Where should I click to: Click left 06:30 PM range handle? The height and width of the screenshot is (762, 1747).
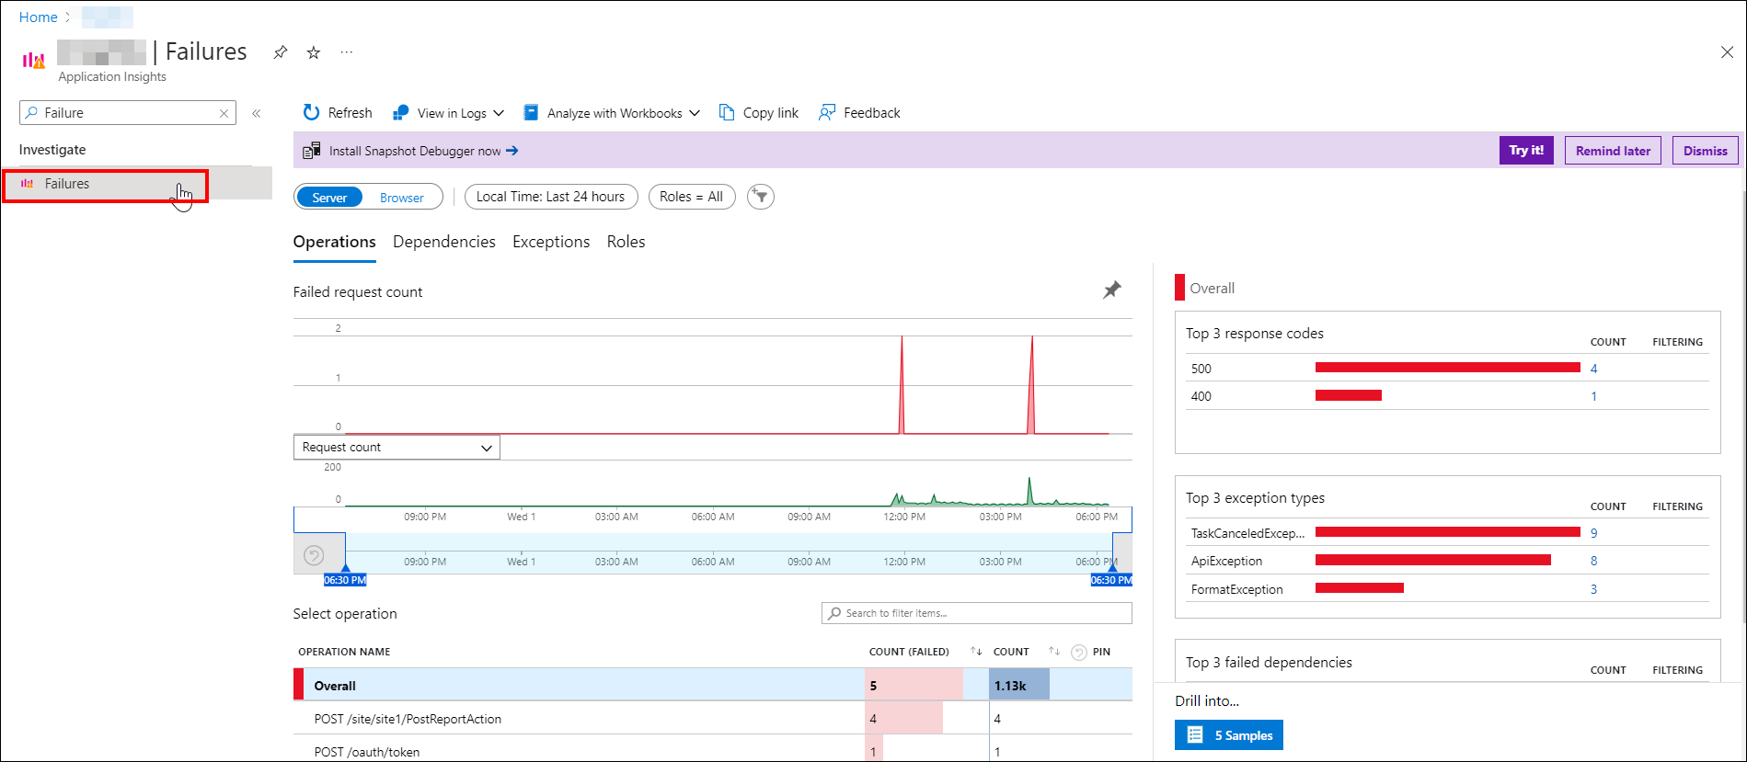pos(345,580)
